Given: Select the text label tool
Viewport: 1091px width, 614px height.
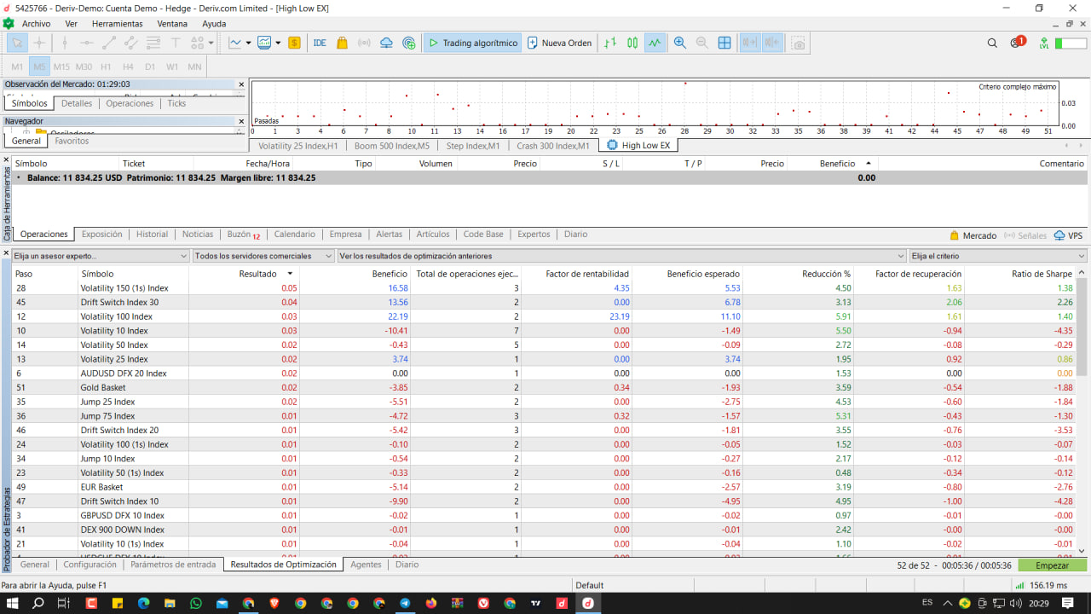Looking at the screenshot, I should click(176, 43).
